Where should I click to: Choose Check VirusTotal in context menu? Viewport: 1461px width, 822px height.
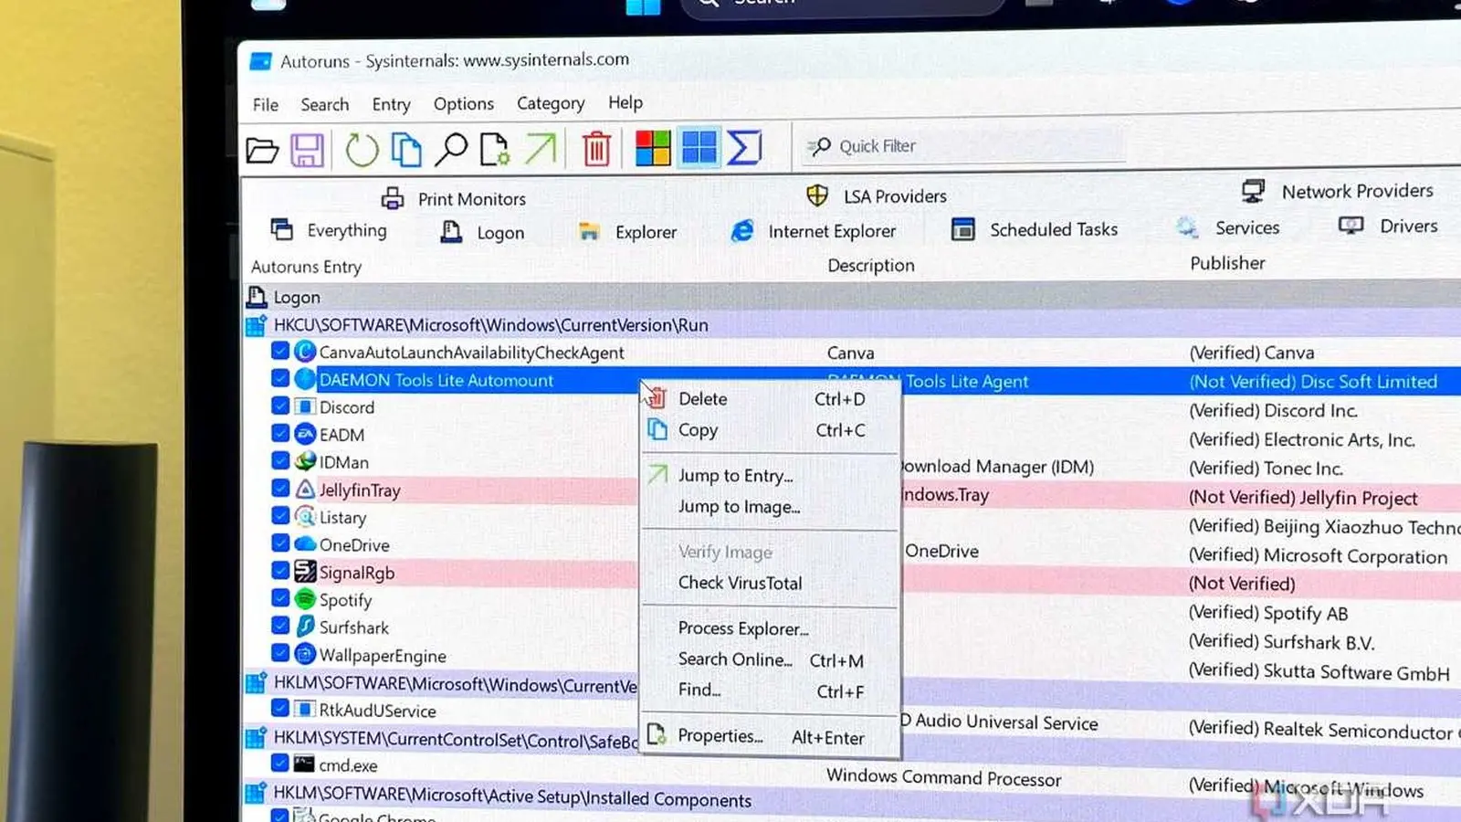click(769, 583)
